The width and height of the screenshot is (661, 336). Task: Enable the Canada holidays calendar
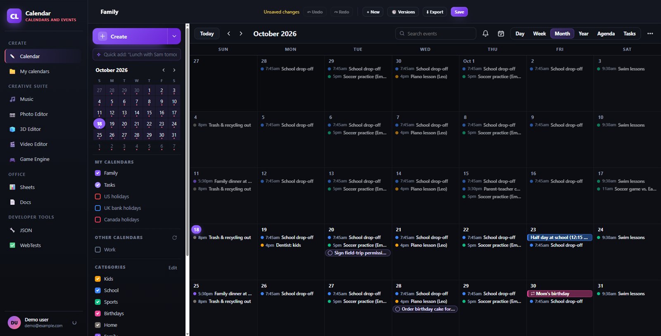98,219
